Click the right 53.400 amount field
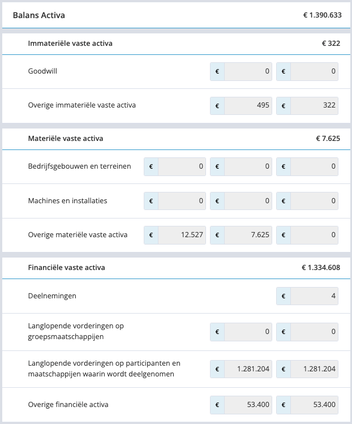Image resolution: width=352 pixels, height=424 pixels. [314, 405]
